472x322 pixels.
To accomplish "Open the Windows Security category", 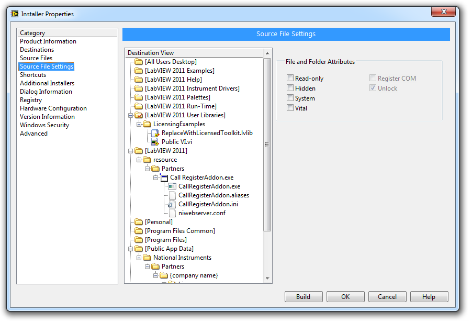I will 44,125.
